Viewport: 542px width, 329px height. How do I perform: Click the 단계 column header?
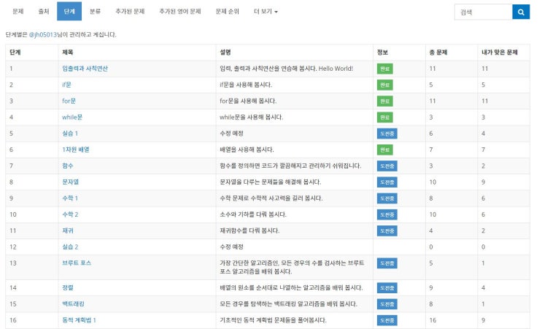tap(15, 53)
